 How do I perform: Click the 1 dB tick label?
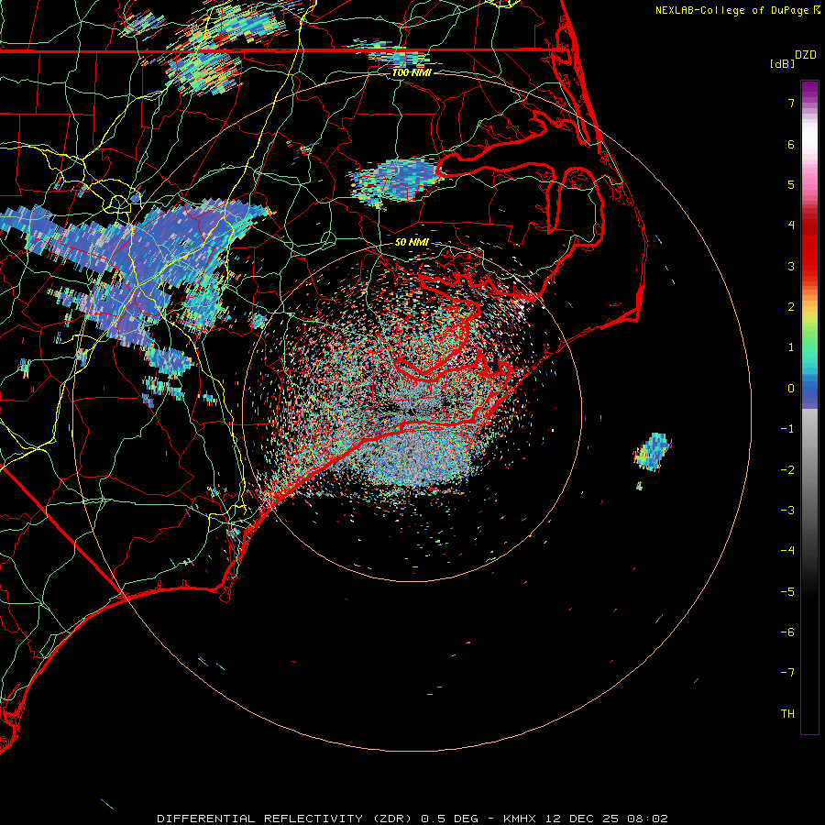click(791, 347)
